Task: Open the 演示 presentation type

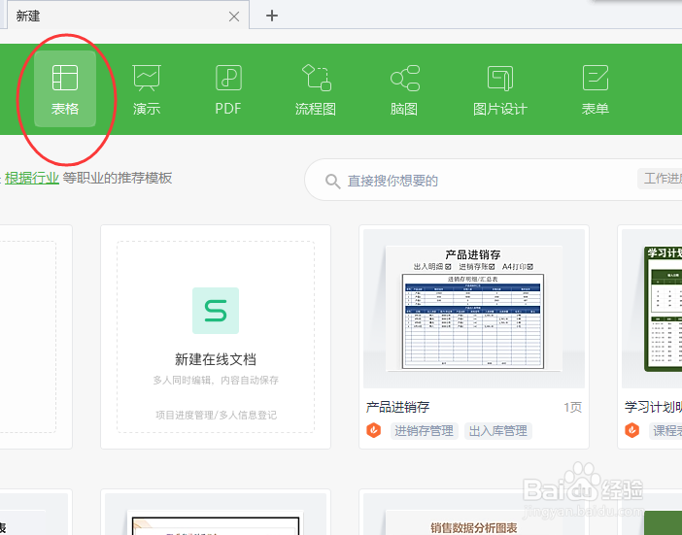Action: coord(147,89)
